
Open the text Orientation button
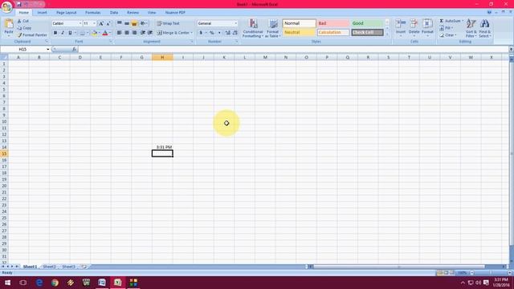pyautogui.click(x=144, y=23)
